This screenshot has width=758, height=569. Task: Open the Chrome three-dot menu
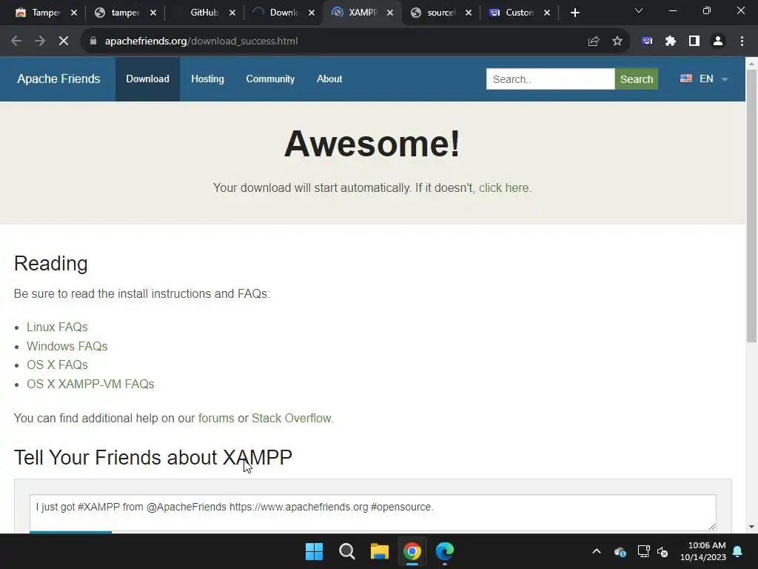pos(742,41)
